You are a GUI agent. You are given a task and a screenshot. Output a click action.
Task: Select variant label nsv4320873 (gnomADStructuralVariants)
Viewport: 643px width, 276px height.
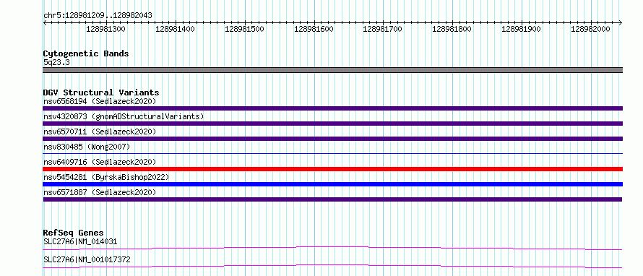(124, 116)
